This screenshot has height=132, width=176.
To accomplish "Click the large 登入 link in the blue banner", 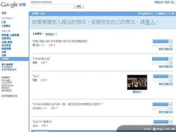I will point(150,22).
